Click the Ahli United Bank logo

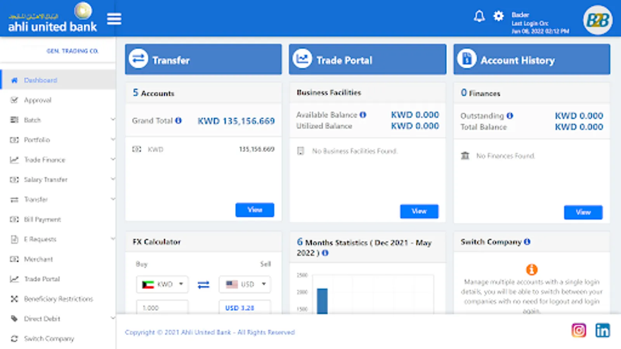tap(53, 18)
